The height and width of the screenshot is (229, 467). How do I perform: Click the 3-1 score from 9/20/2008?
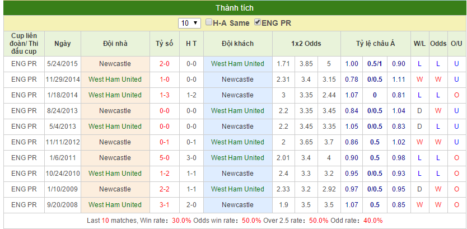(x=165, y=205)
